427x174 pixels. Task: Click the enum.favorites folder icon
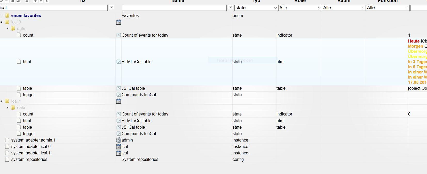7,15
